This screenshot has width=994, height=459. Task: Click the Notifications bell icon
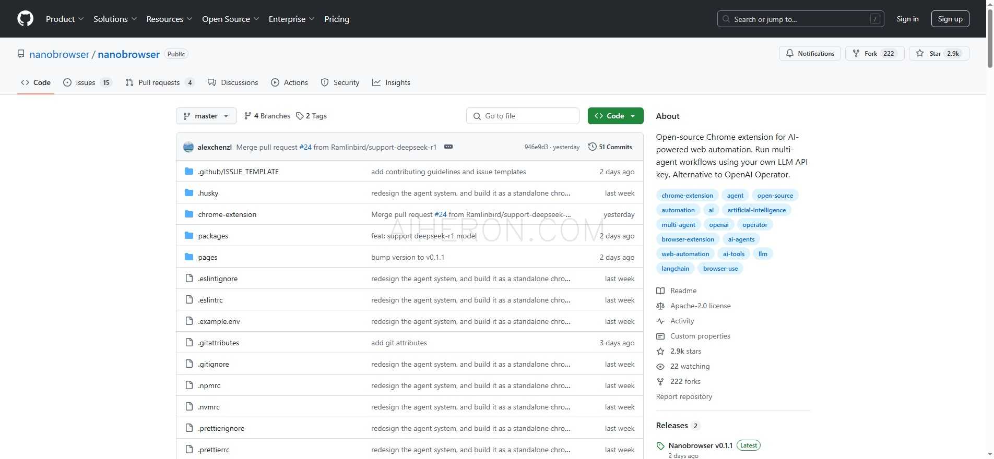pos(790,53)
